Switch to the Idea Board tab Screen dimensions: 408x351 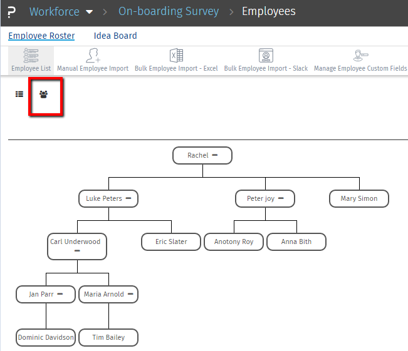click(115, 36)
